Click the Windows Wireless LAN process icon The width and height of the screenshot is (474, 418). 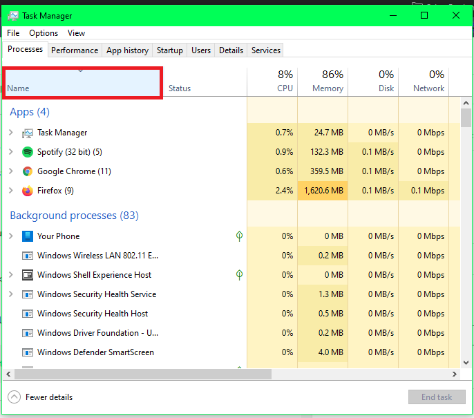(x=28, y=256)
